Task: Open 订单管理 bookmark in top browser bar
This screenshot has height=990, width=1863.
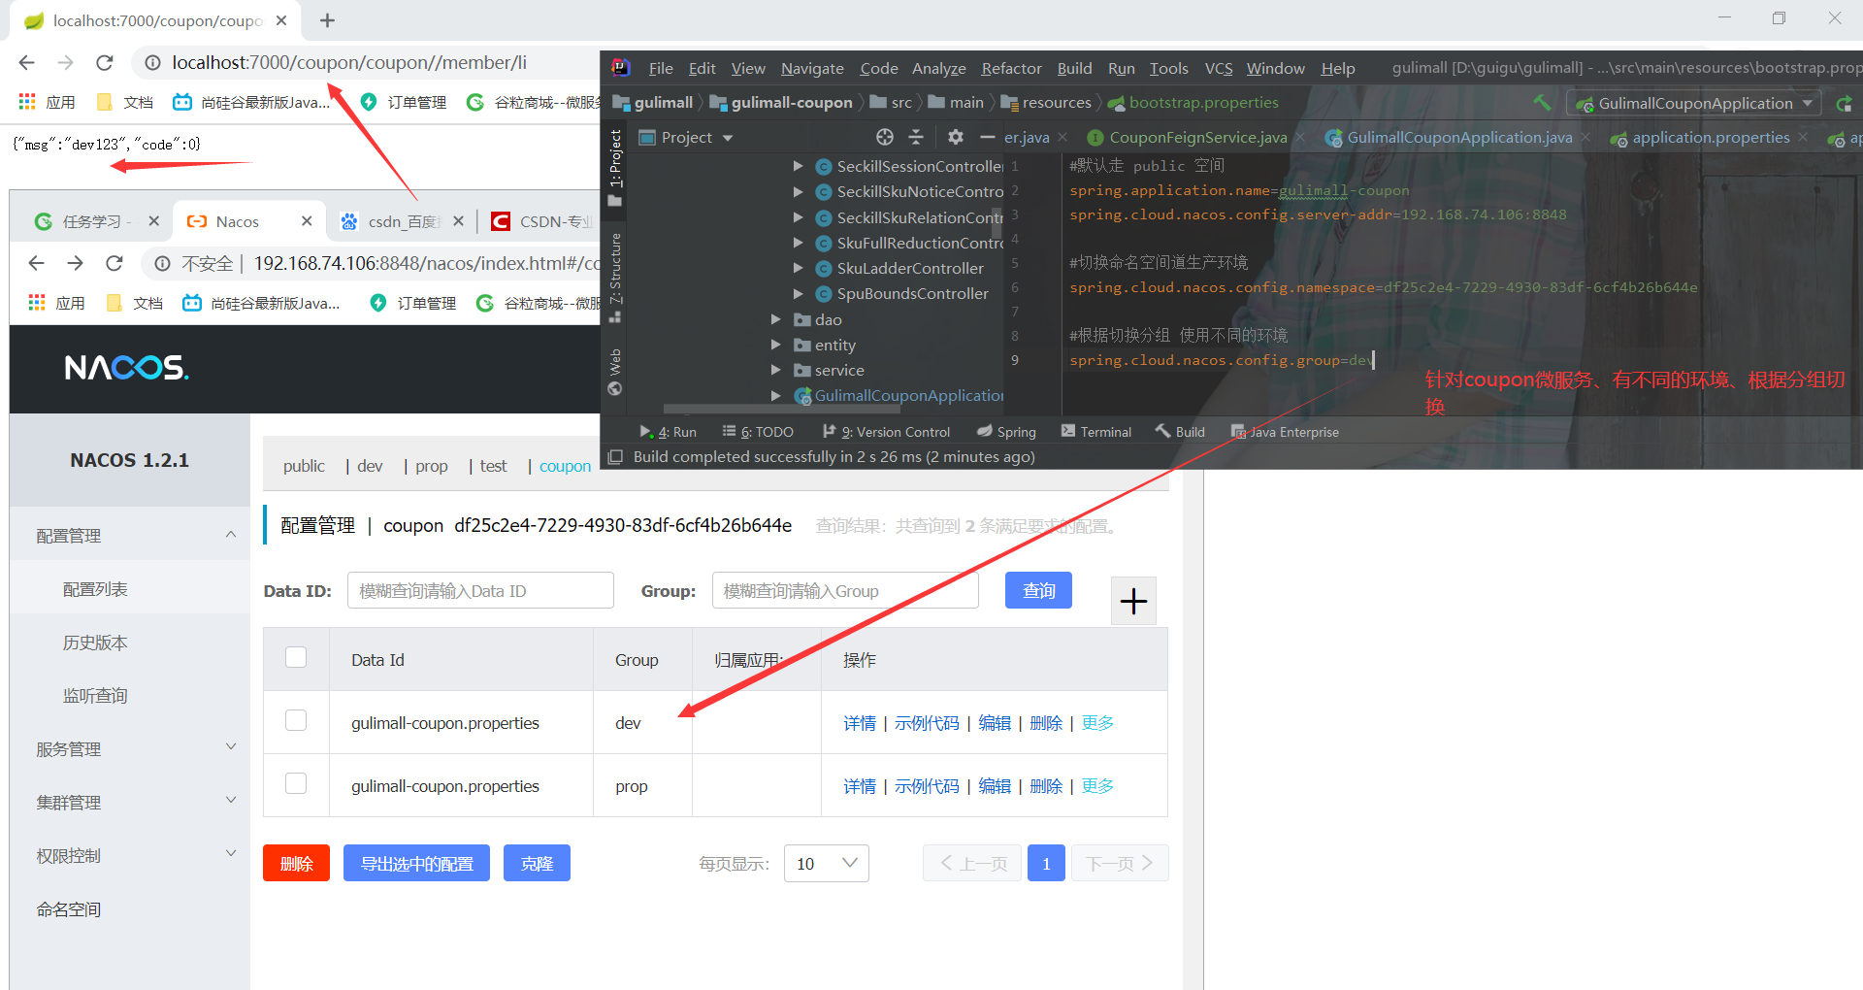Action: coord(404,102)
